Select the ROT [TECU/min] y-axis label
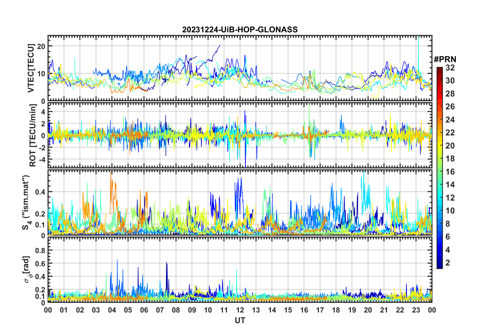 33,135
